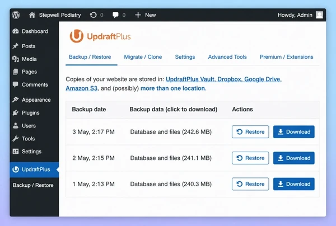The height and width of the screenshot is (226, 336).
Task: Open the comments bubble icon in admin bar
Action: [115, 15]
